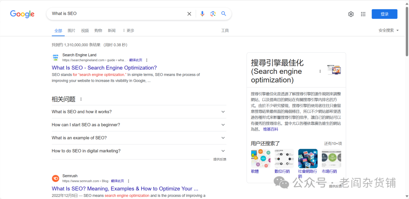Image resolution: width=409 pixels, height=199 pixels.
Task: Click the blue 登录 button
Action: pyautogui.click(x=384, y=14)
